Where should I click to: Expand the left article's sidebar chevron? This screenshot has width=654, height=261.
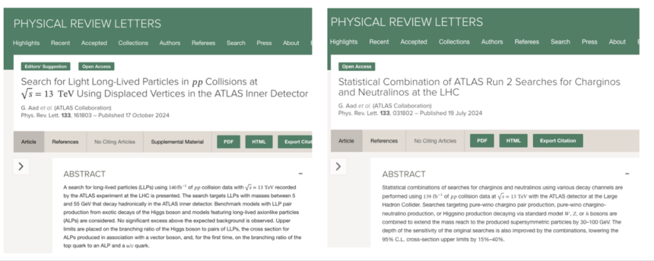coord(21,166)
